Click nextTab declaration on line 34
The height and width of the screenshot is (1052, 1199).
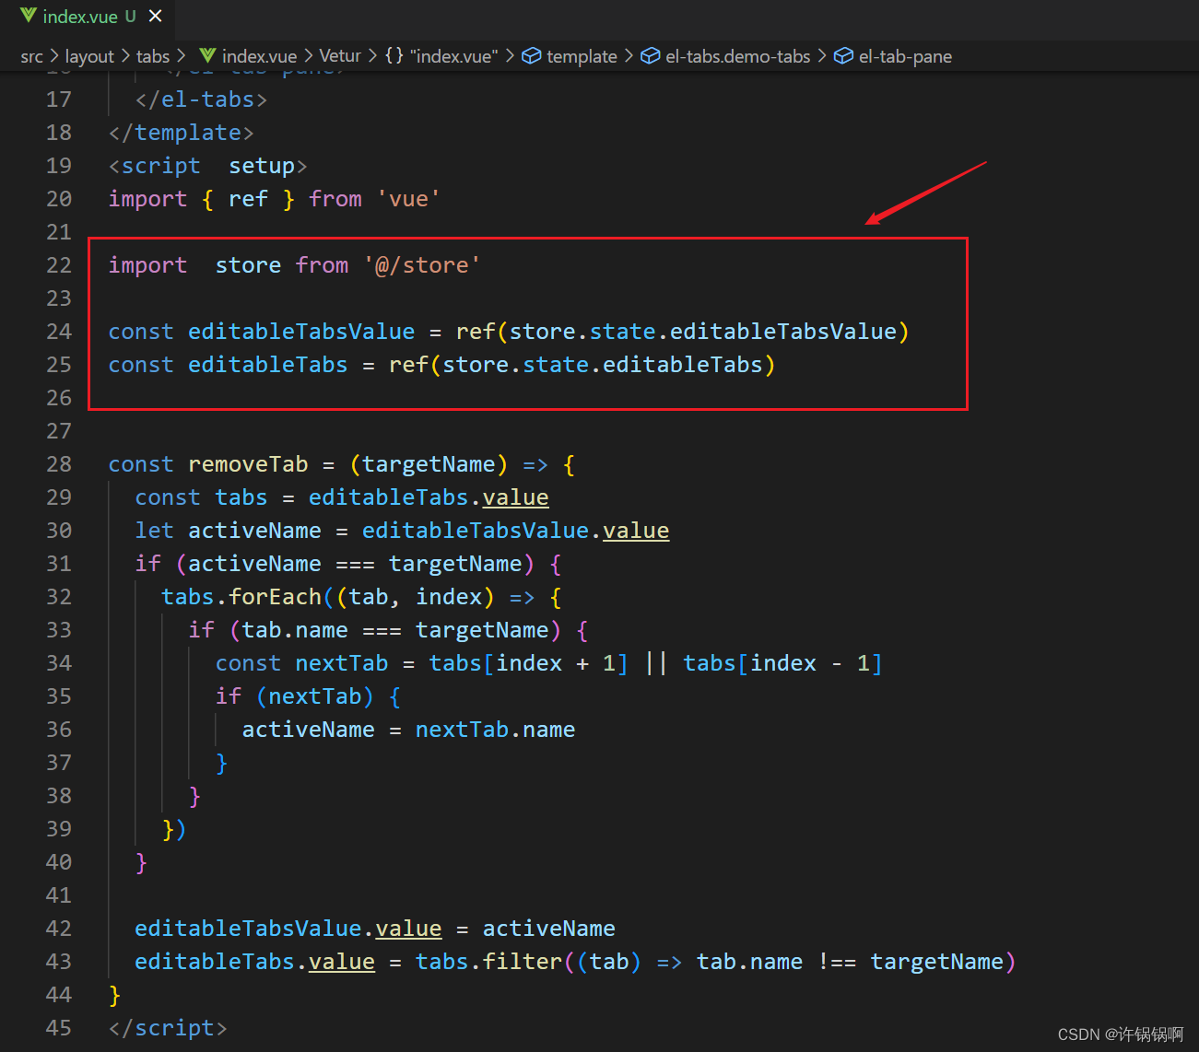pos(342,663)
